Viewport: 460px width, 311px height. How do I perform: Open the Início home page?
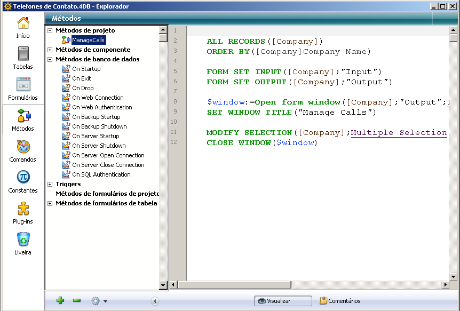click(23, 27)
